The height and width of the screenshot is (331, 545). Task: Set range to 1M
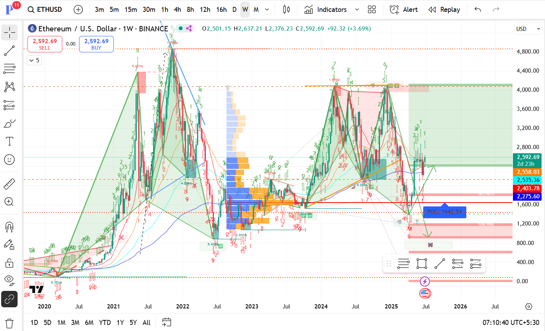click(x=61, y=323)
